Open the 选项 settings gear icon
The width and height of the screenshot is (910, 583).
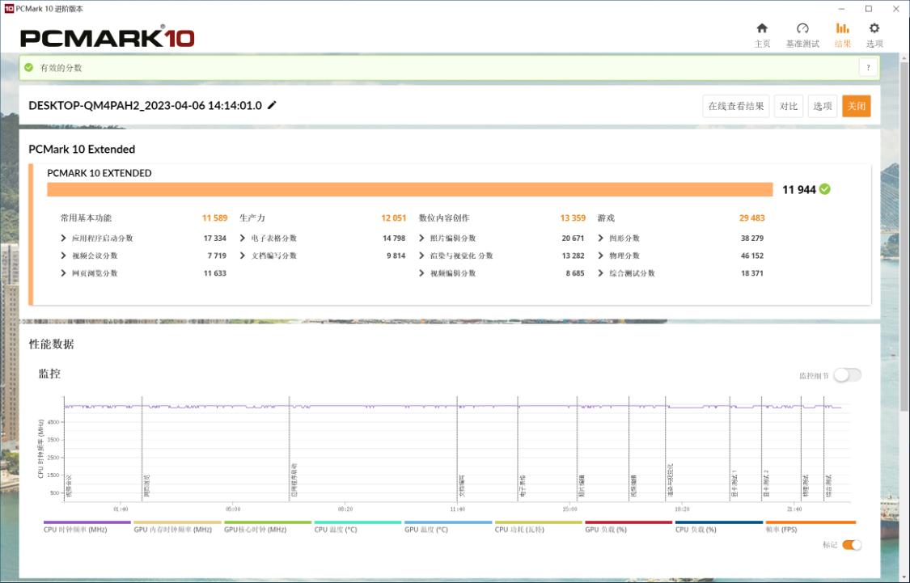tap(874, 34)
